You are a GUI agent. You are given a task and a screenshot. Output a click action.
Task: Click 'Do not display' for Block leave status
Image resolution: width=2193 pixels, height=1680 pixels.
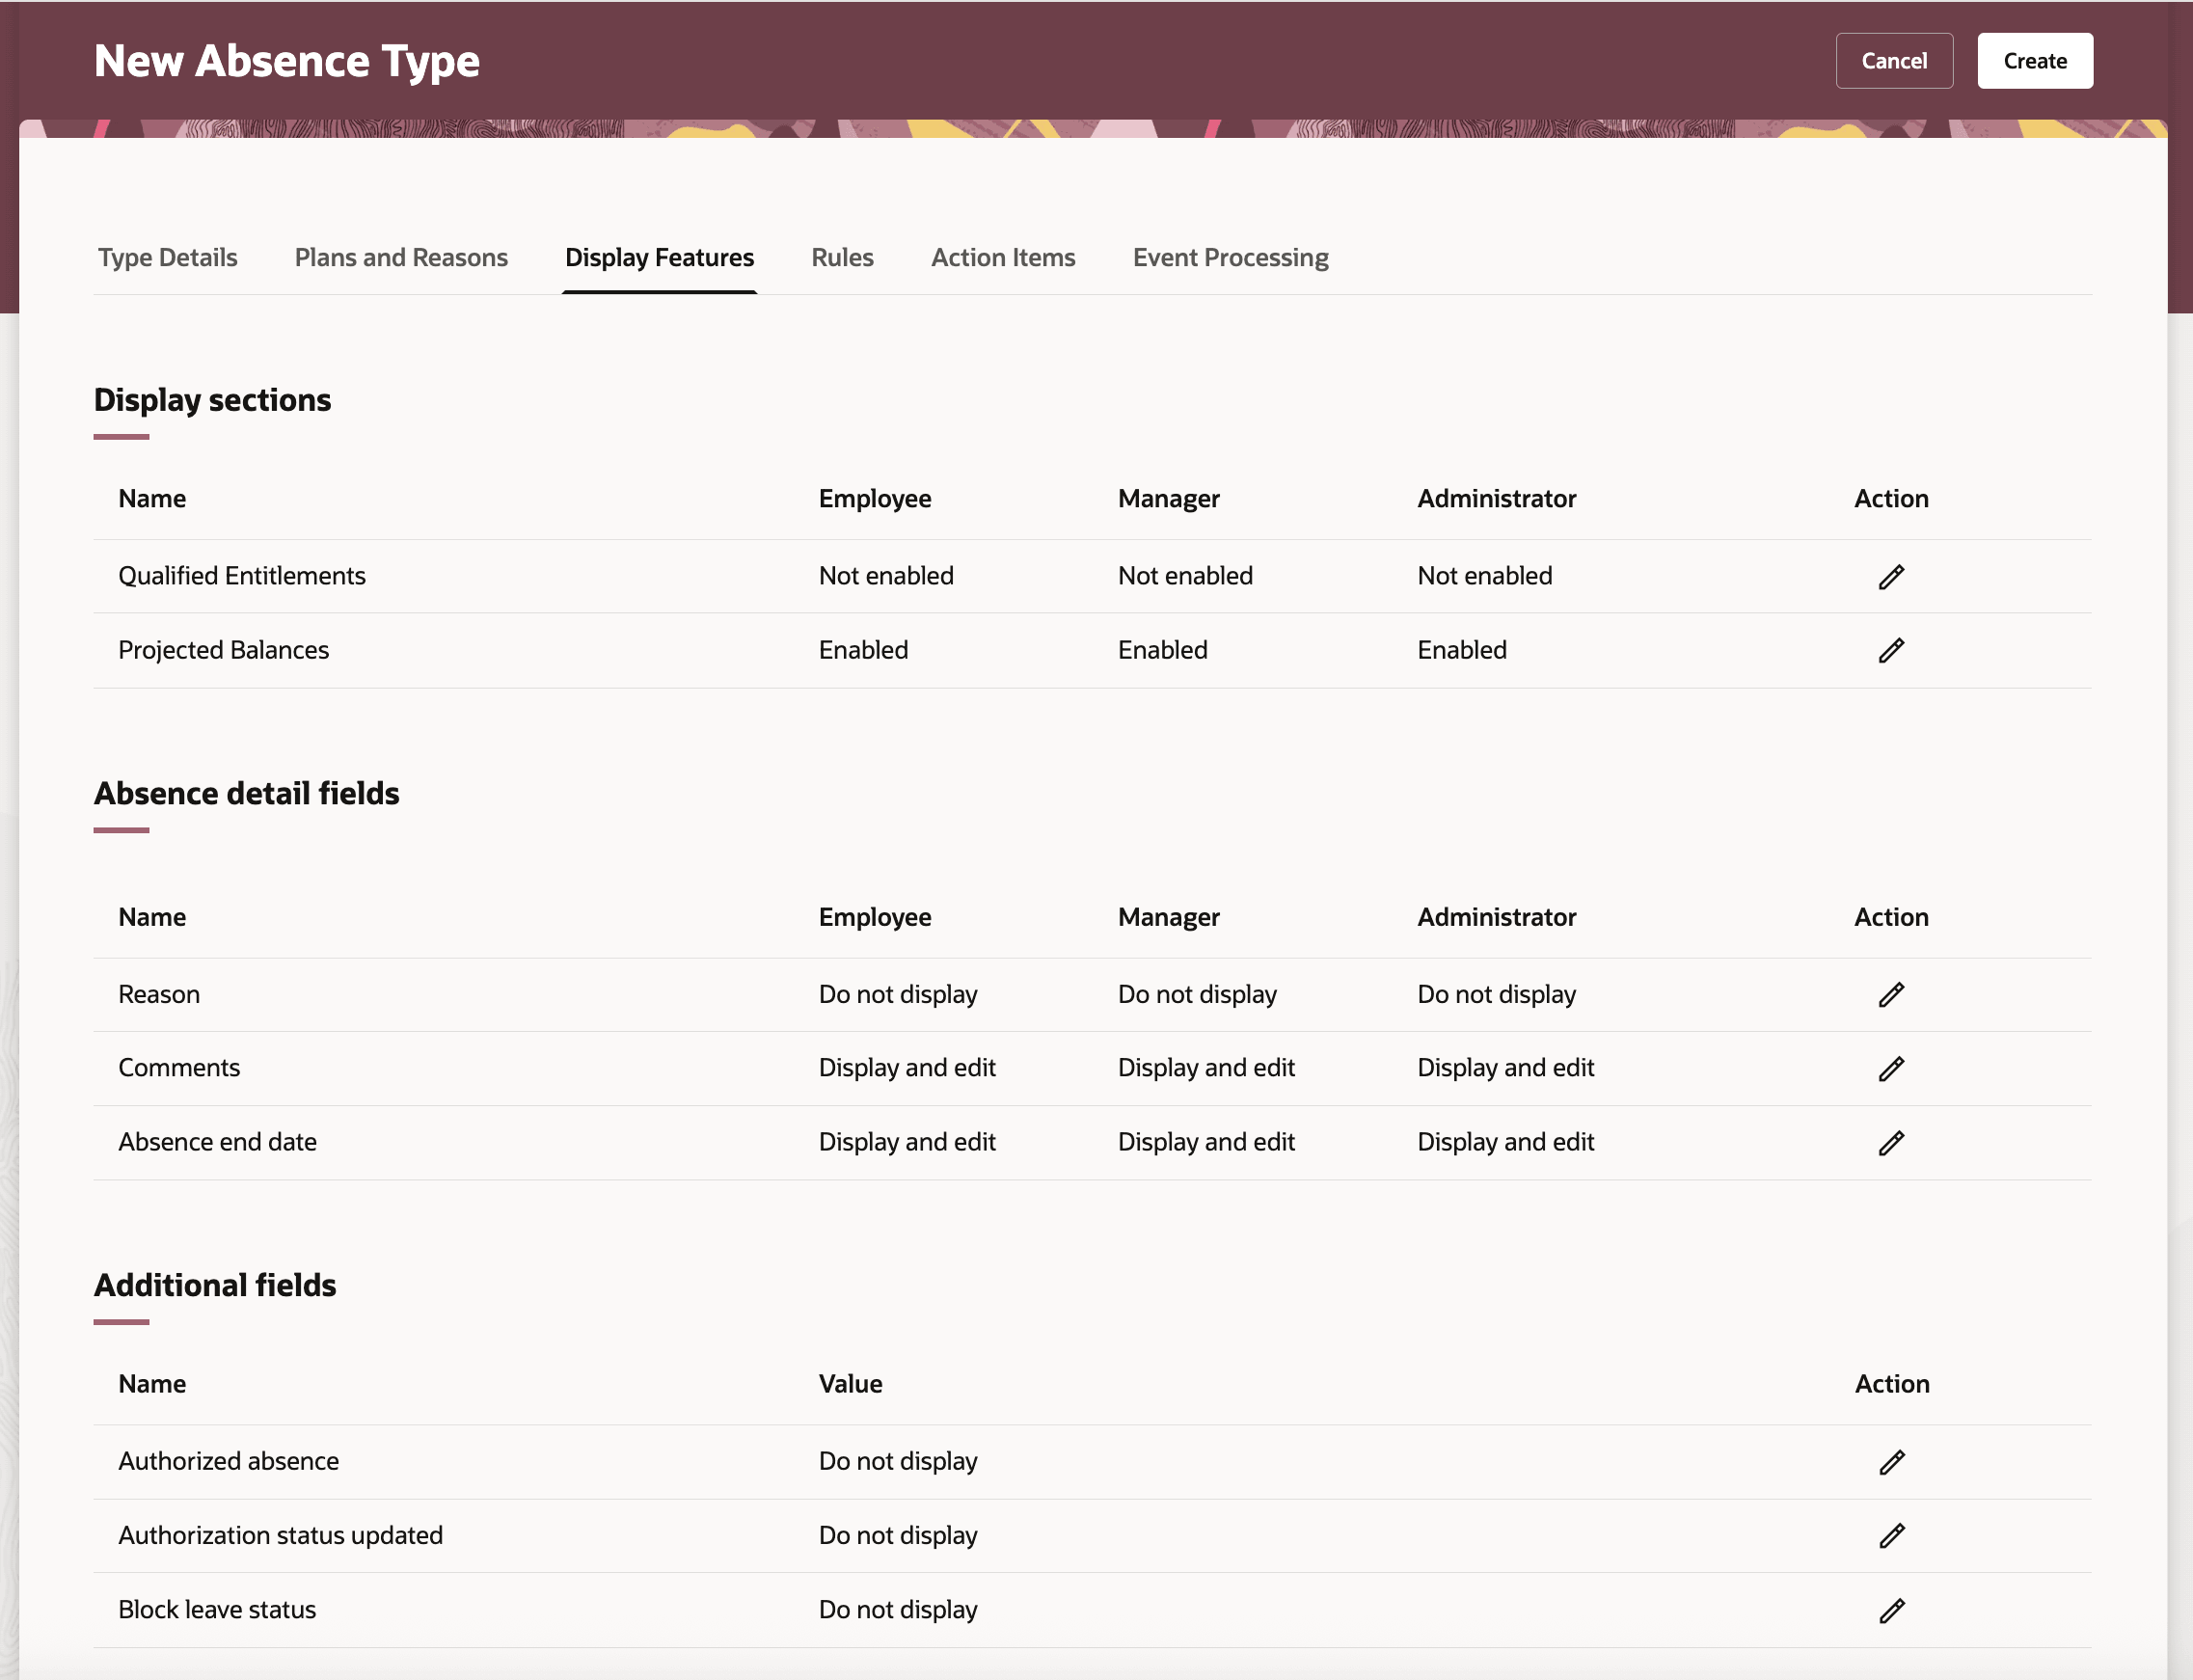tap(898, 1610)
